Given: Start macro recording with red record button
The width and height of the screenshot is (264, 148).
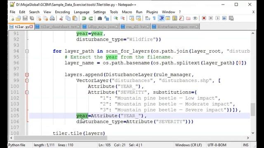Looking at the screenshot, I should [204, 18].
